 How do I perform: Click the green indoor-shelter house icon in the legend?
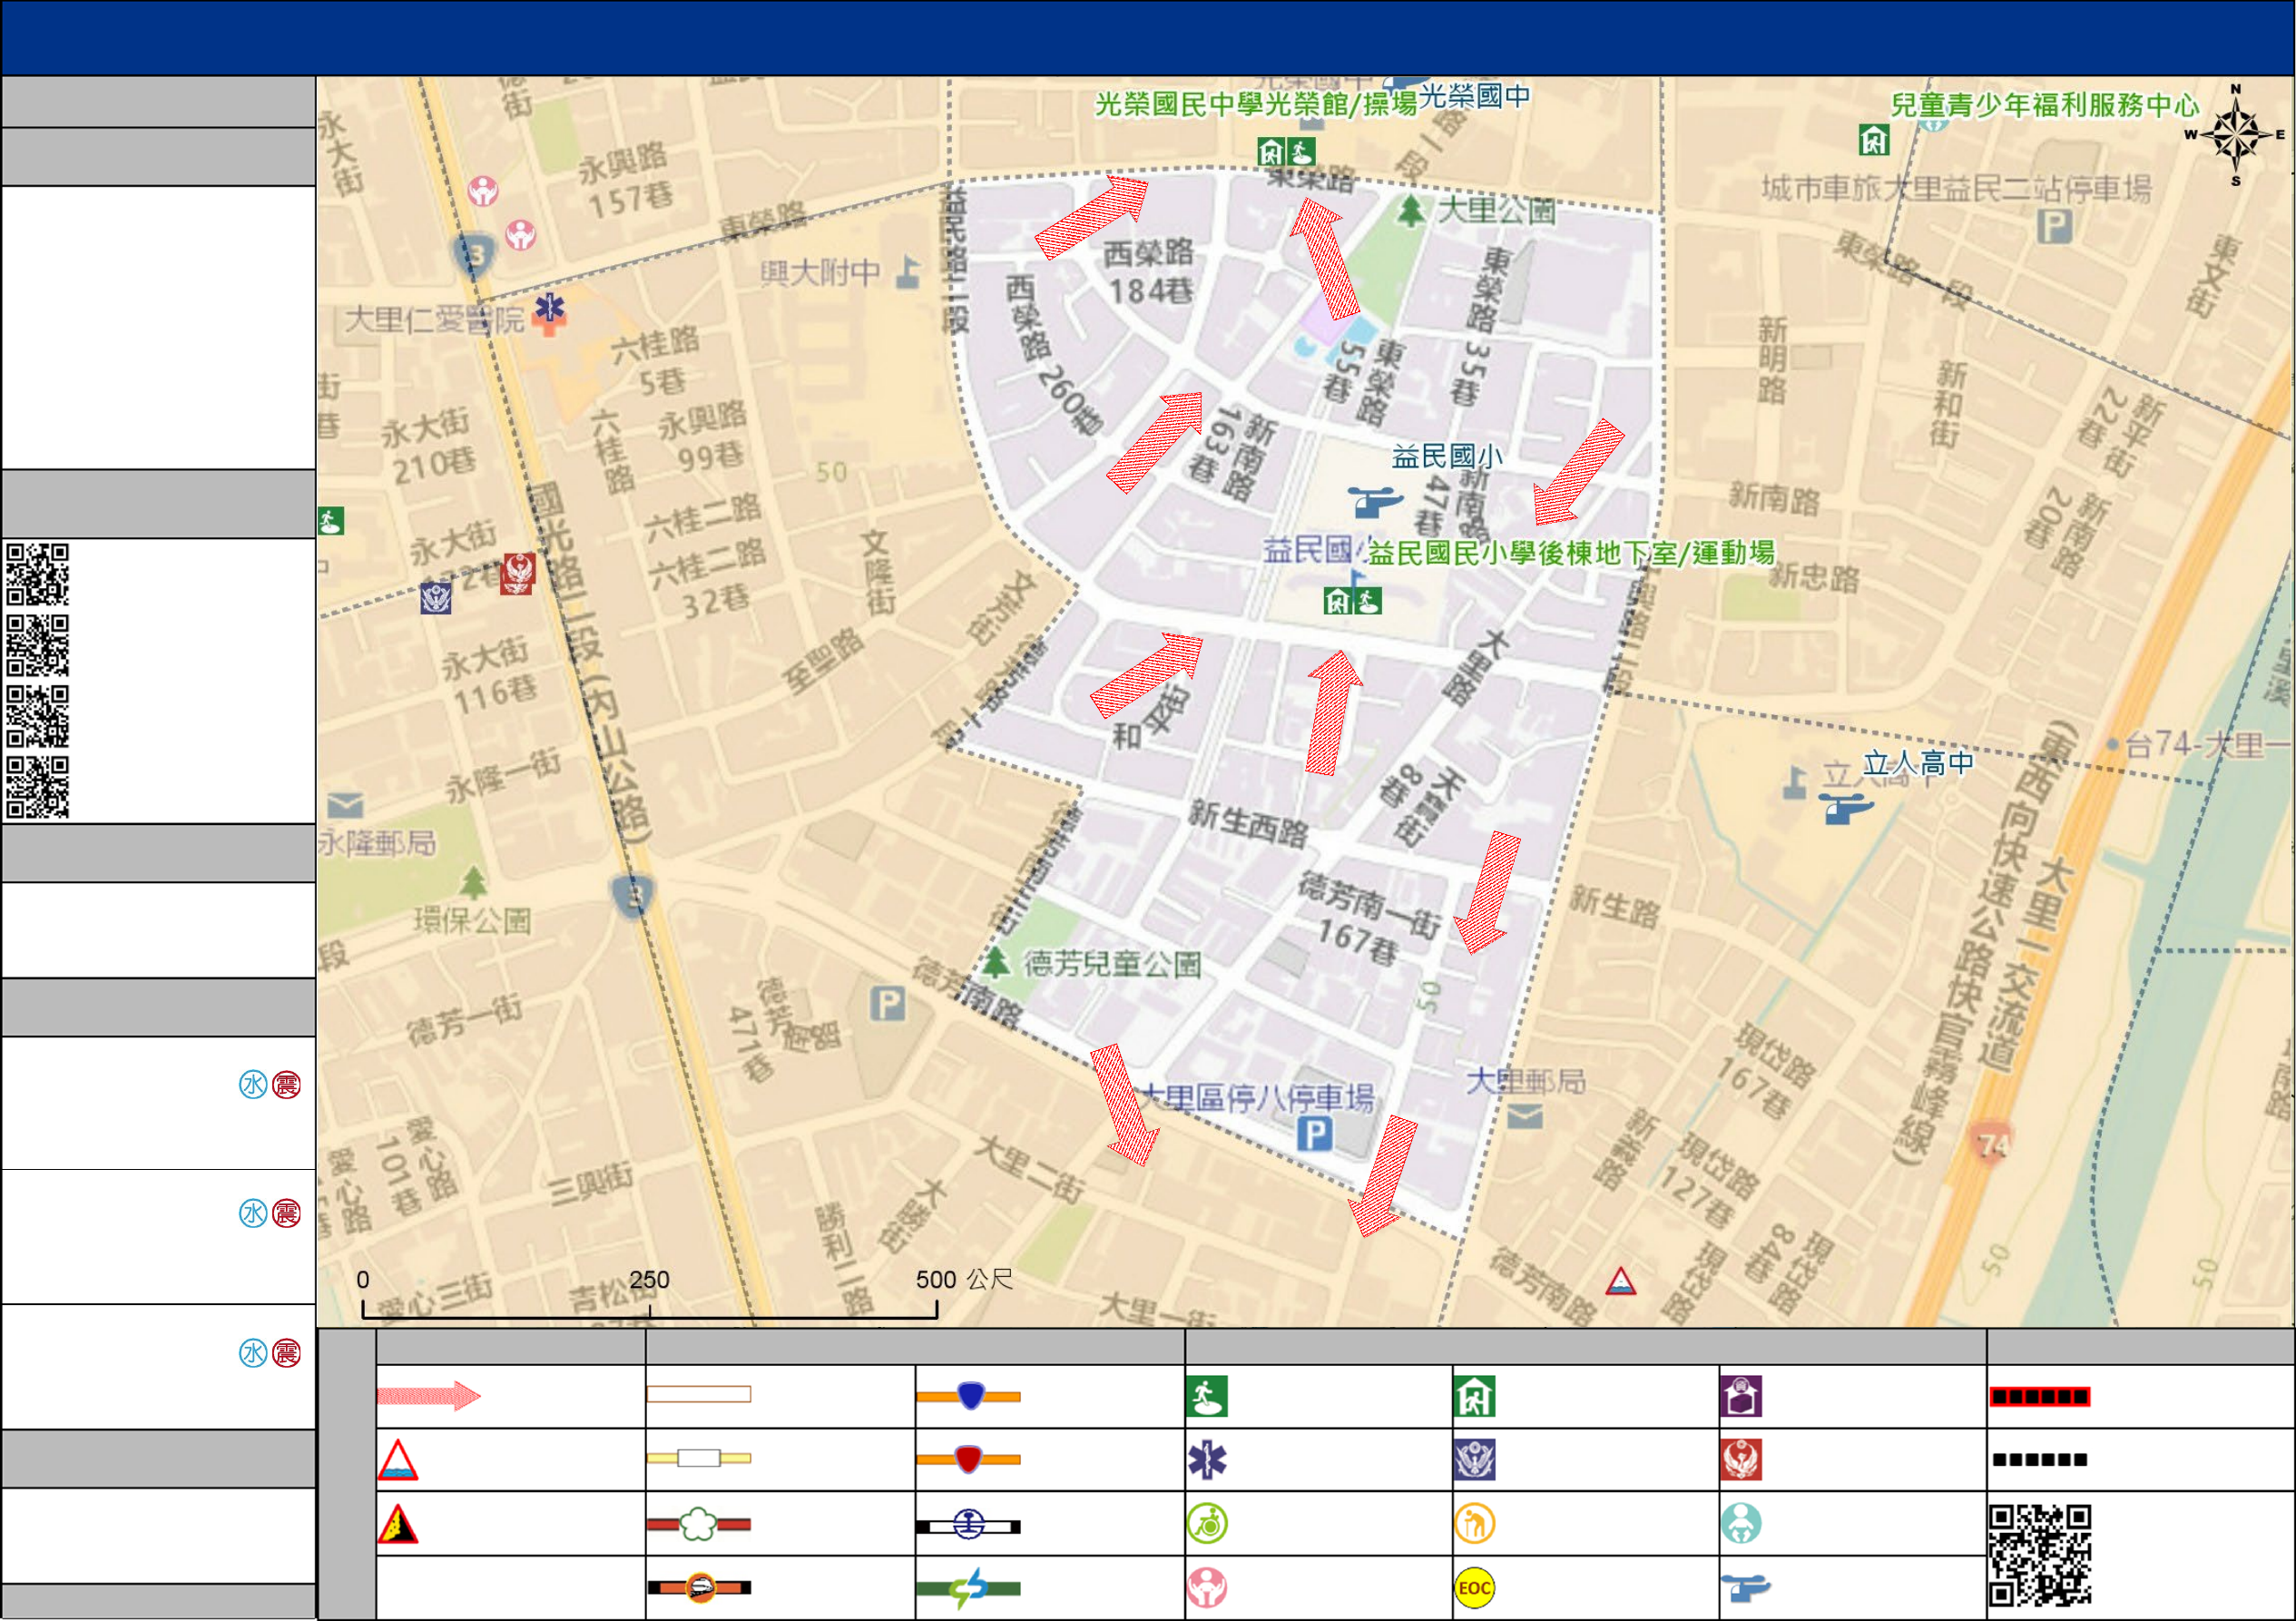pos(1475,1397)
